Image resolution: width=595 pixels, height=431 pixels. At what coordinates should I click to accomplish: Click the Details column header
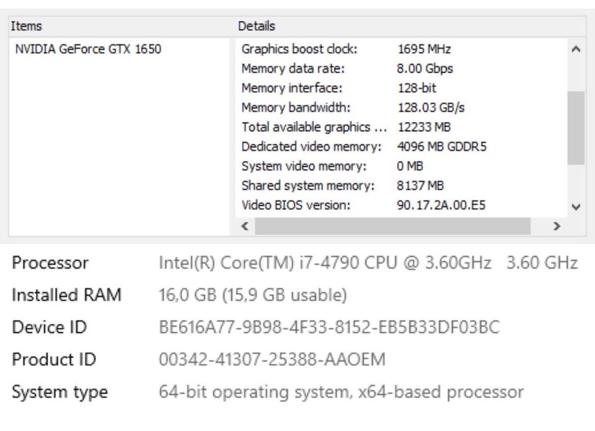coord(257,26)
